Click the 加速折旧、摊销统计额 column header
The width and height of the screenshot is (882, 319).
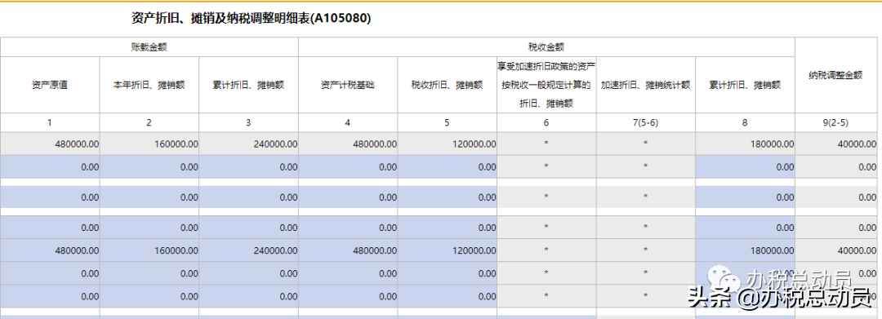click(x=646, y=85)
